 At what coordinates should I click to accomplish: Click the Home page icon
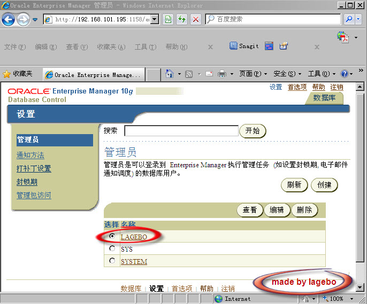[170, 74]
